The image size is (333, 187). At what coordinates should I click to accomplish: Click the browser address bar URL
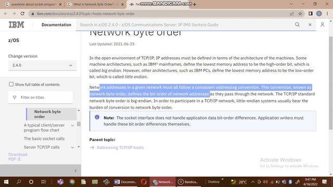[x=86, y=14]
